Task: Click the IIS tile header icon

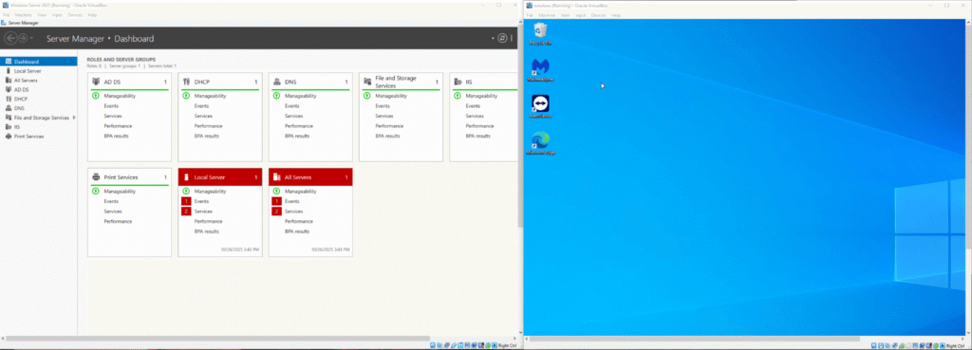Action: pyautogui.click(x=458, y=82)
